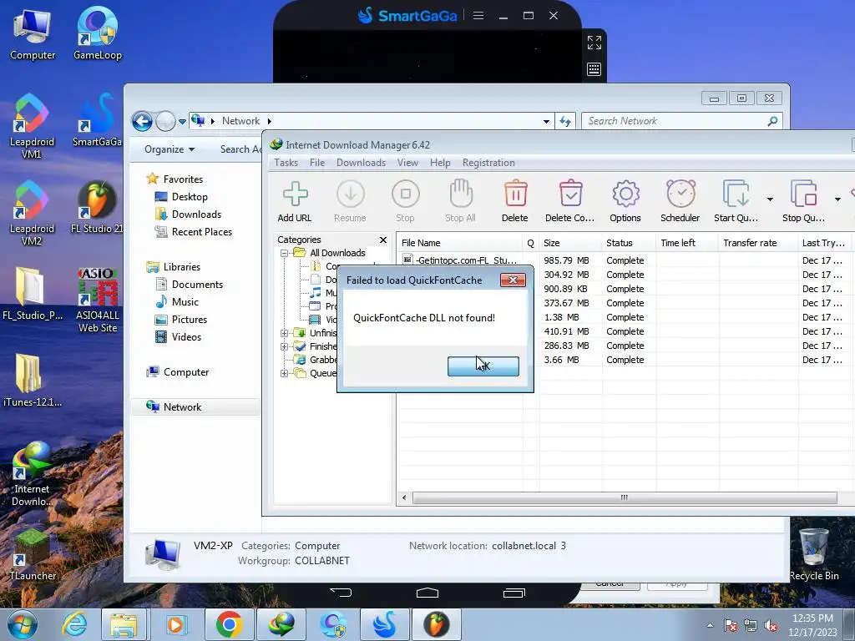
Task: Open the File menu in IDM
Action: [x=316, y=163]
